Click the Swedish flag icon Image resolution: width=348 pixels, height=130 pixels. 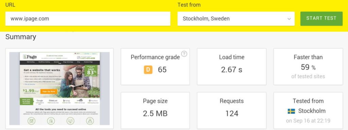[291, 111]
